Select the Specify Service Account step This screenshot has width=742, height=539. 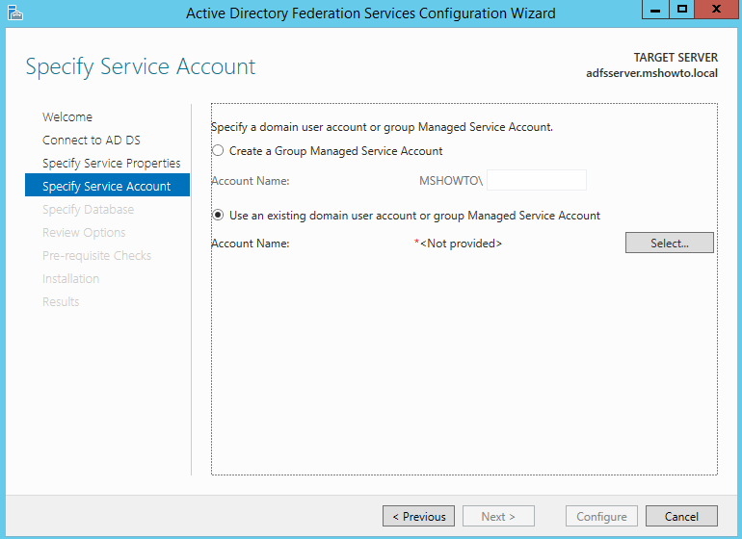pos(107,185)
